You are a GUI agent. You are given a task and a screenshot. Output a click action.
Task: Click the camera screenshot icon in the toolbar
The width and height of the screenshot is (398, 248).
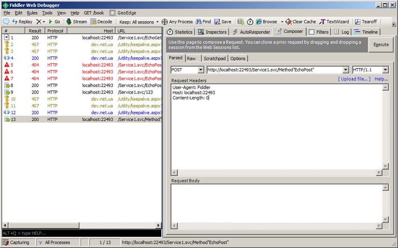(241, 22)
